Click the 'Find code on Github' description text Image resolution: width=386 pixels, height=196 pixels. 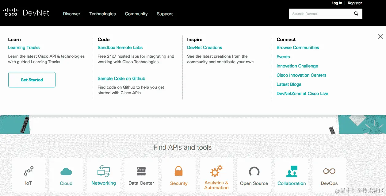tap(131, 90)
